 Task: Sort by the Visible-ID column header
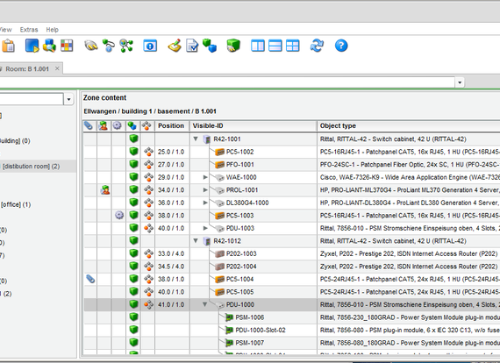[x=254, y=126]
